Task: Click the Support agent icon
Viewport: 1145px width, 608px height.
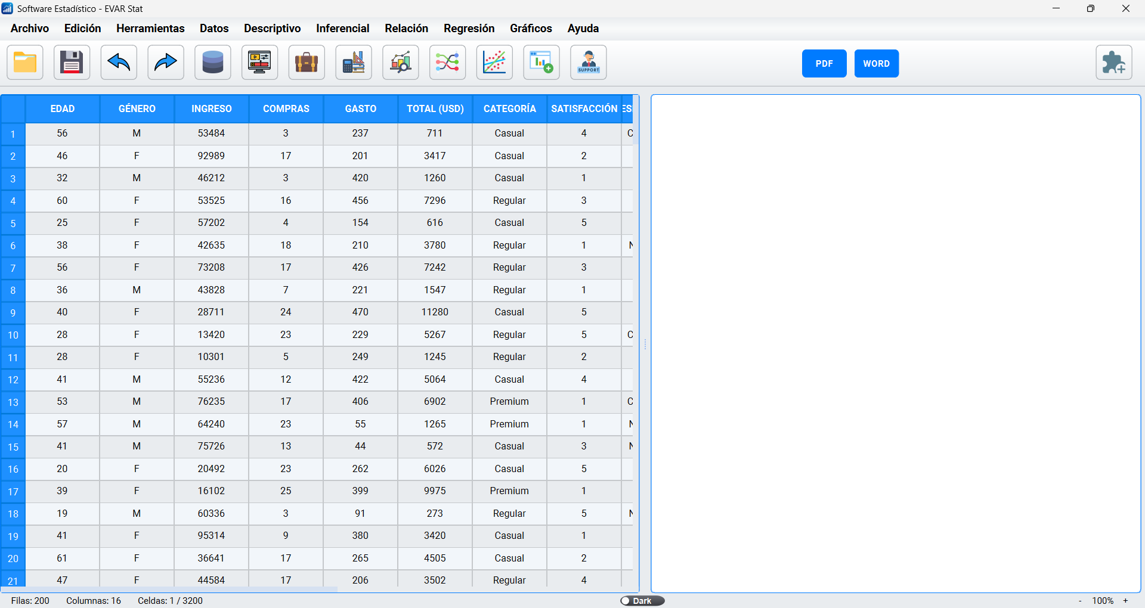Action: (x=589, y=63)
